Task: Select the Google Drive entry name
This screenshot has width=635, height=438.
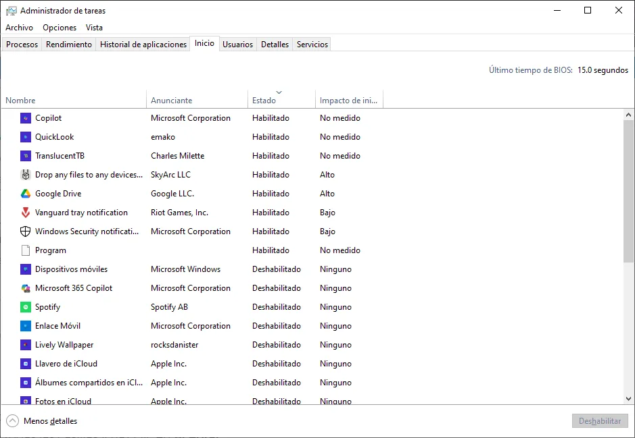Action: (58, 194)
